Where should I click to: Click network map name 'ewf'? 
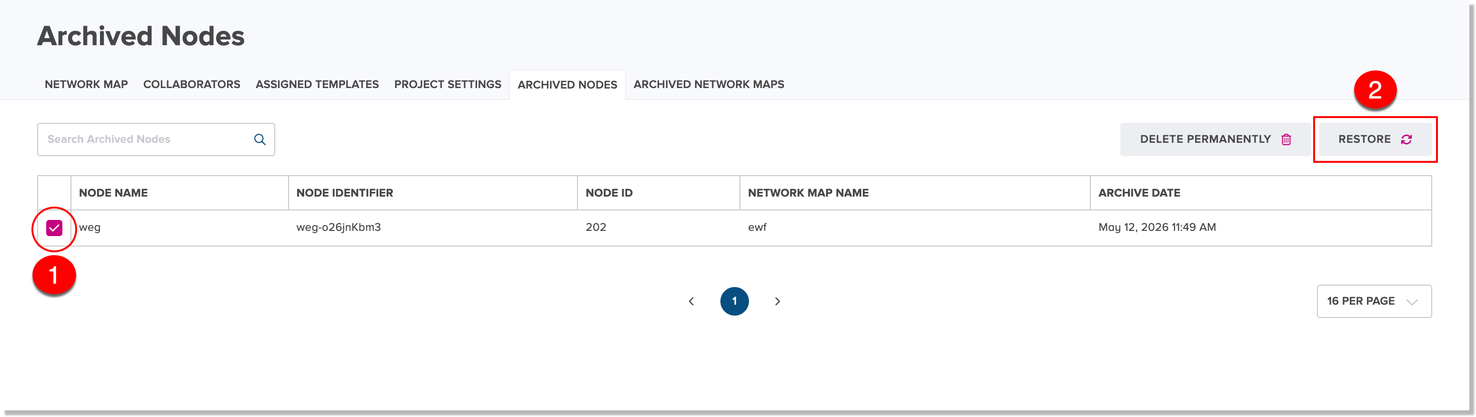pos(757,228)
